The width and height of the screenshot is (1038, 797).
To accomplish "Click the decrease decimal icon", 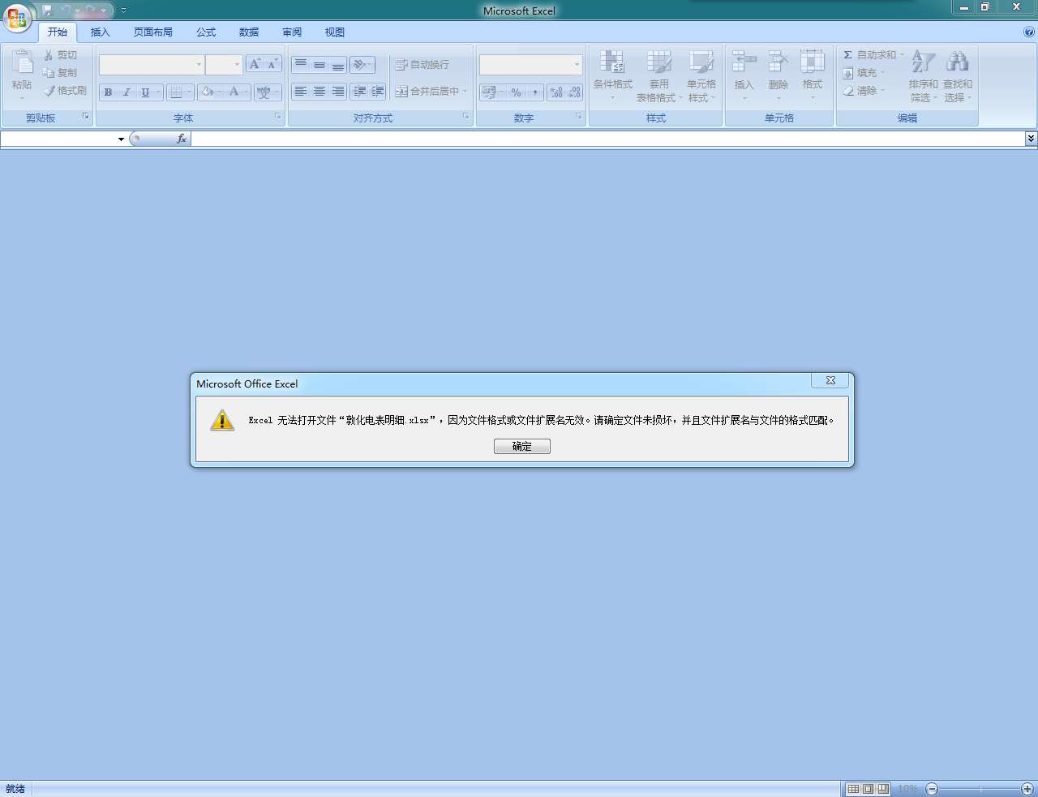I will [x=574, y=92].
